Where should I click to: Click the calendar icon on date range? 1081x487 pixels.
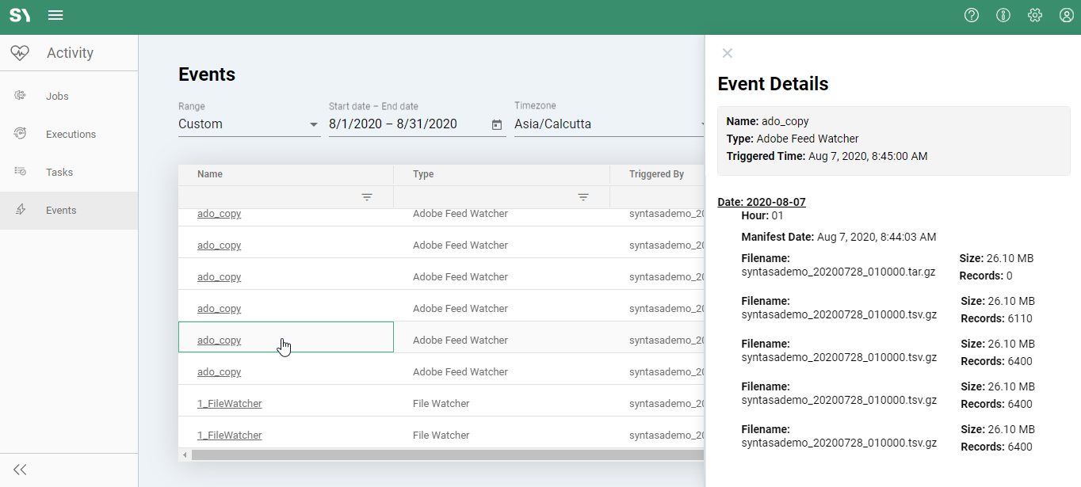click(x=498, y=125)
